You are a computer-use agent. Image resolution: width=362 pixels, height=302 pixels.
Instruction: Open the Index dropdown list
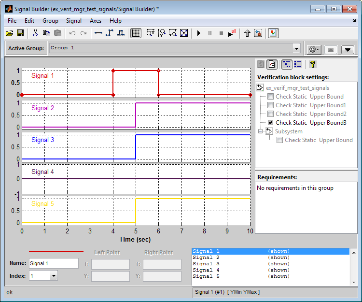(x=53, y=276)
